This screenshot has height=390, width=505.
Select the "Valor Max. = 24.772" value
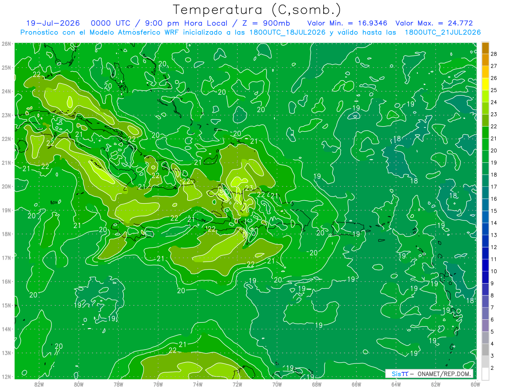click(x=434, y=23)
